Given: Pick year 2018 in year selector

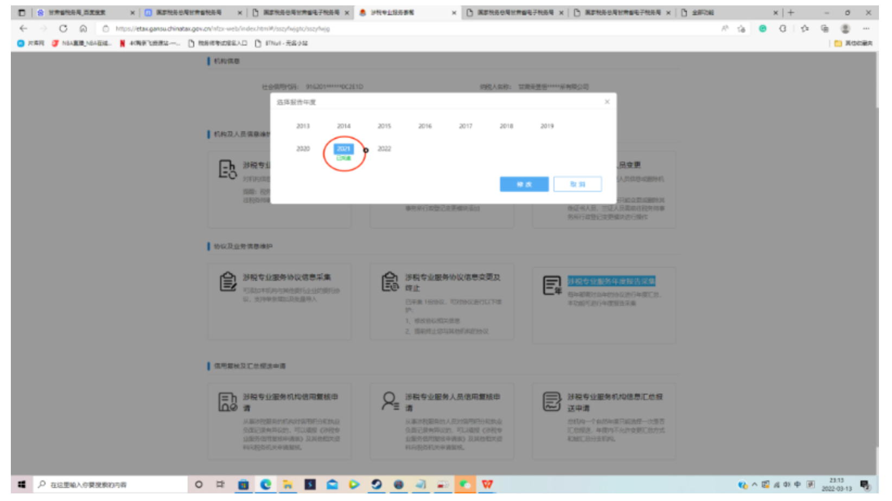Looking at the screenshot, I should 506,126.
